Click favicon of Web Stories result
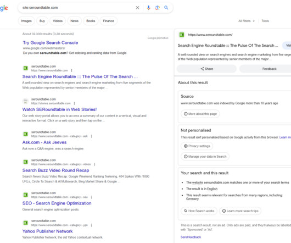This screenshot has width=291, height=243. click(26, 101)
